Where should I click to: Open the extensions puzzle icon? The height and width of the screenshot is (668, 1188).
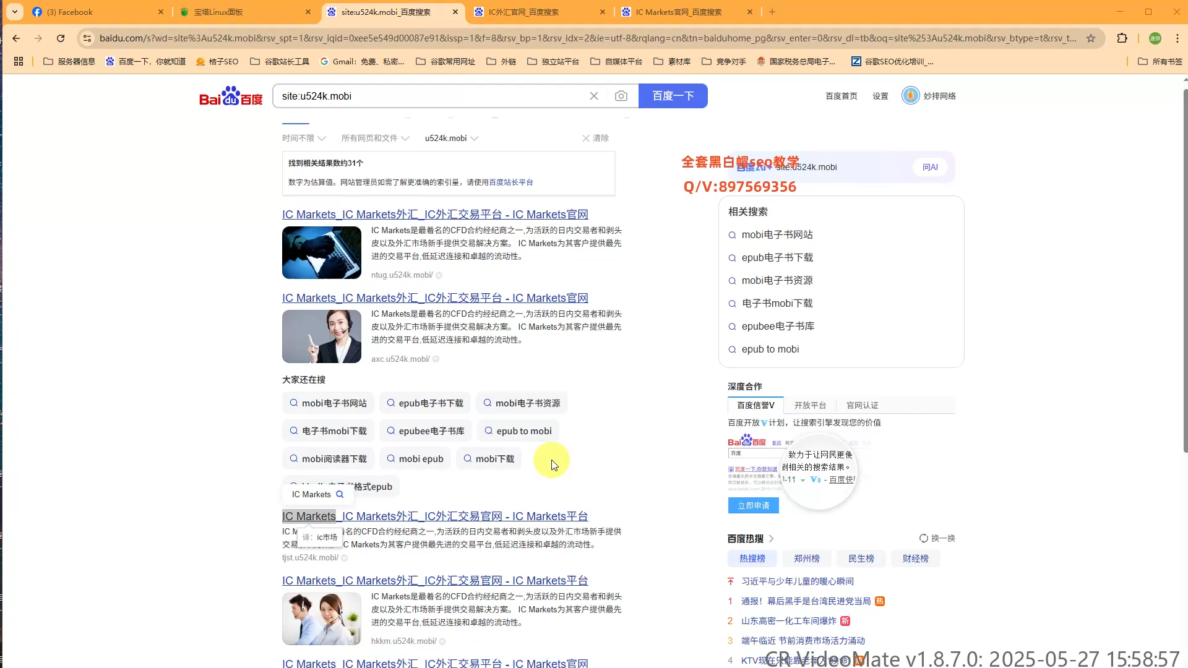click(x=1122, y=38)
